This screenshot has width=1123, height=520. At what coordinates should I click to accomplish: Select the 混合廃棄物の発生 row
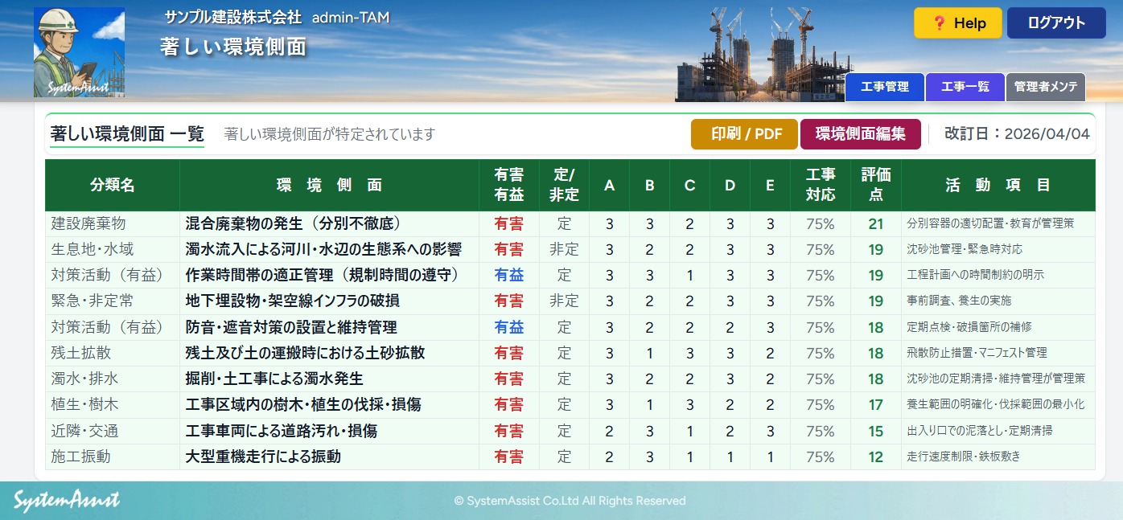pyautogui.click(x=293, y=223)
